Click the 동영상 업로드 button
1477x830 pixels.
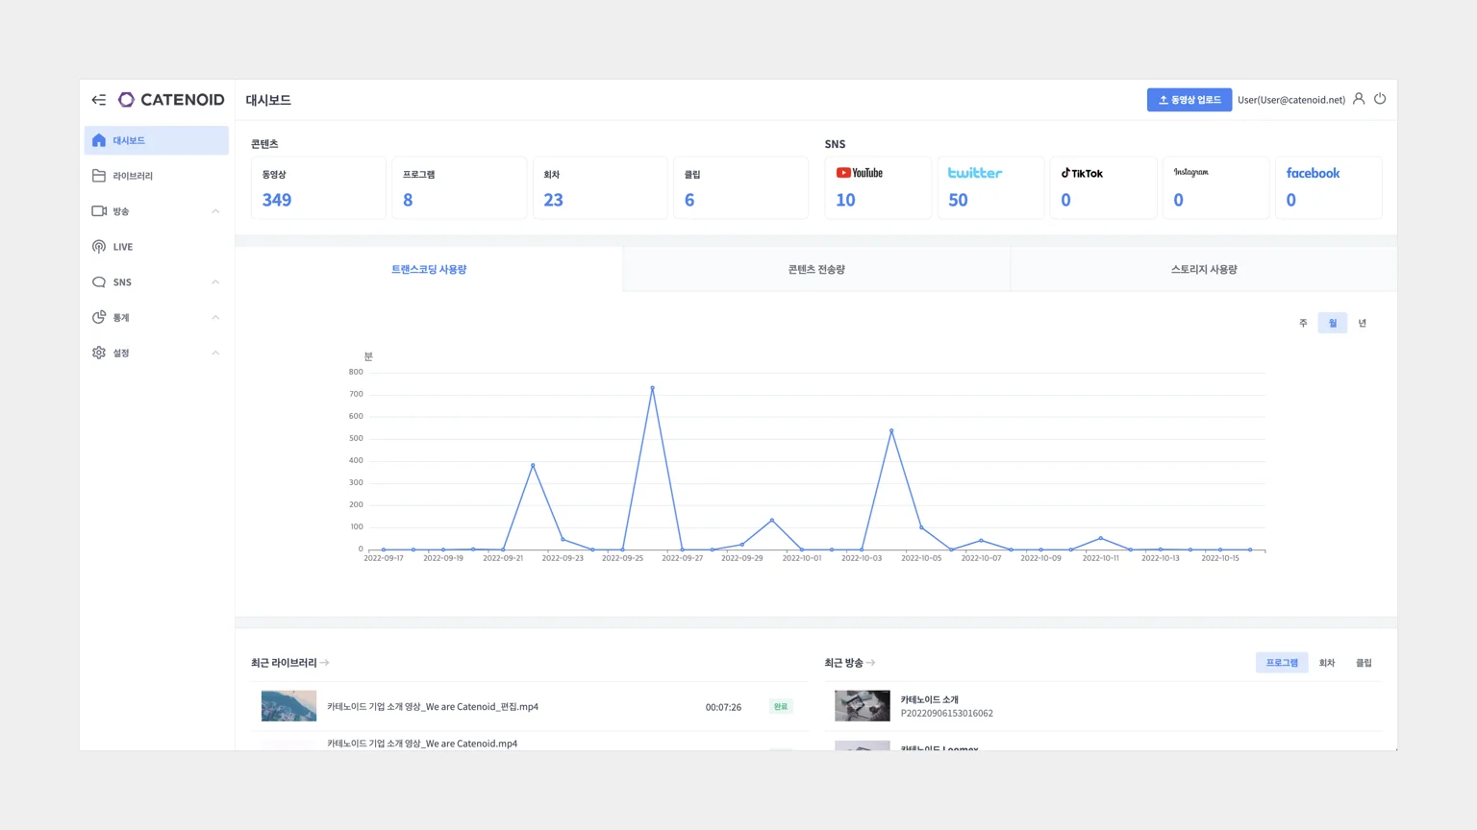pyautogui.click(x=1189, y=100)
